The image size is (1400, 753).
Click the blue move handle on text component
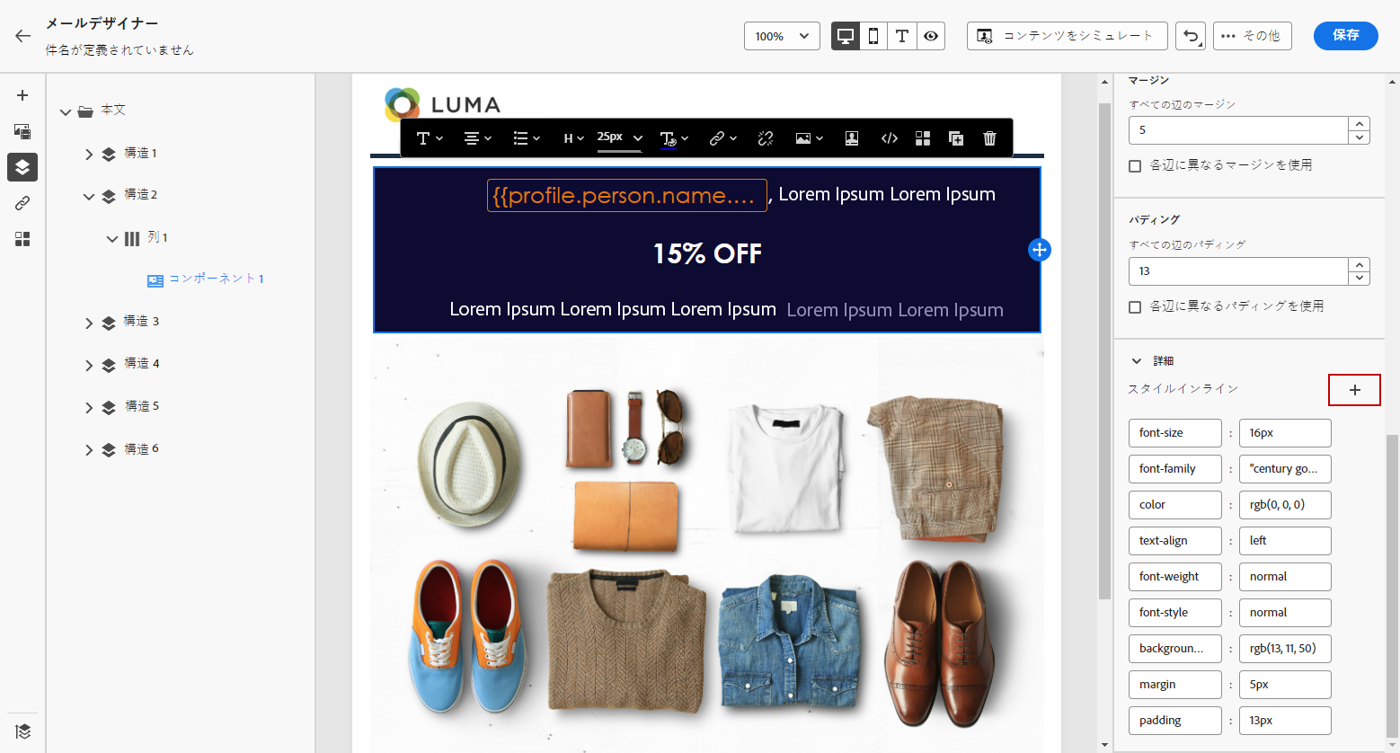point(1039,250)
